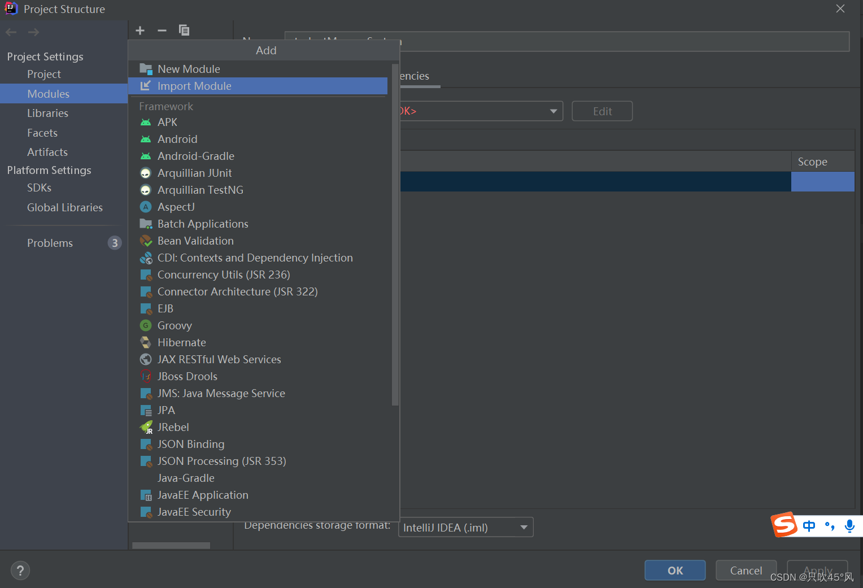Open Libraries settings

pos(64,113)
